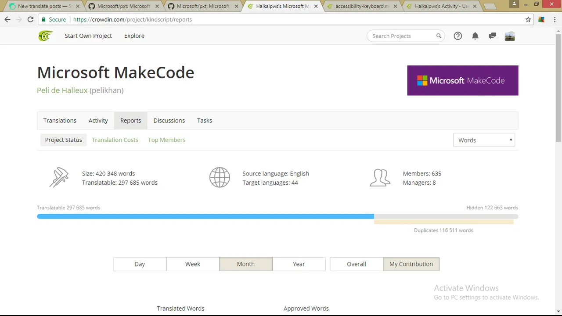Viewport: 562px width, 316px height.
Task: Bookmark this page with star icon
Action: tap(528, 19)
